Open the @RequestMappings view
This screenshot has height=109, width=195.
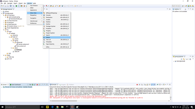pyautogui.click(x=57, y=13)
